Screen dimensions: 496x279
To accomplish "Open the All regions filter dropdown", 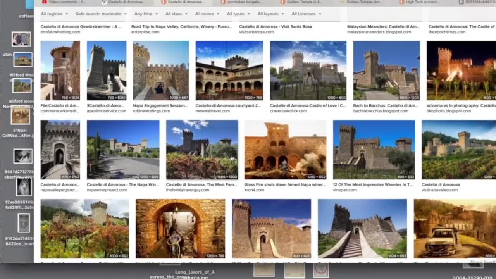I will point(54,14).
